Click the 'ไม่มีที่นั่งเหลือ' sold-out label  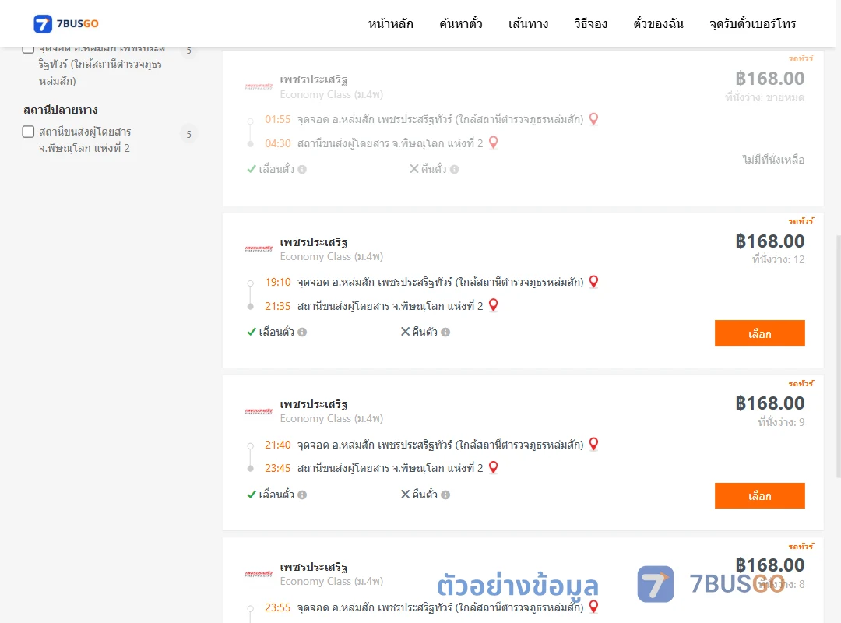coord(773,160)
